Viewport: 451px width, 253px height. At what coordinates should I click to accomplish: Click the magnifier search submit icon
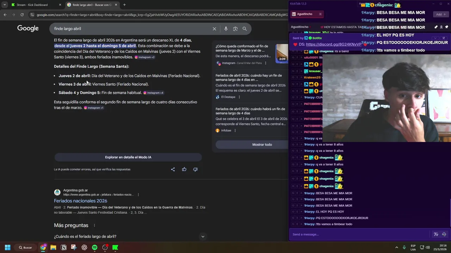click(x=245, y=29)
